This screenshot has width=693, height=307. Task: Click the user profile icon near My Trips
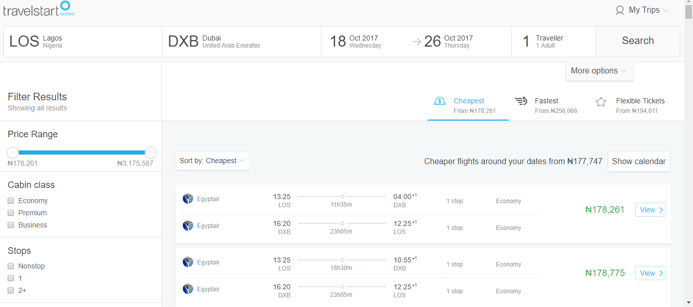coord(619,10)
